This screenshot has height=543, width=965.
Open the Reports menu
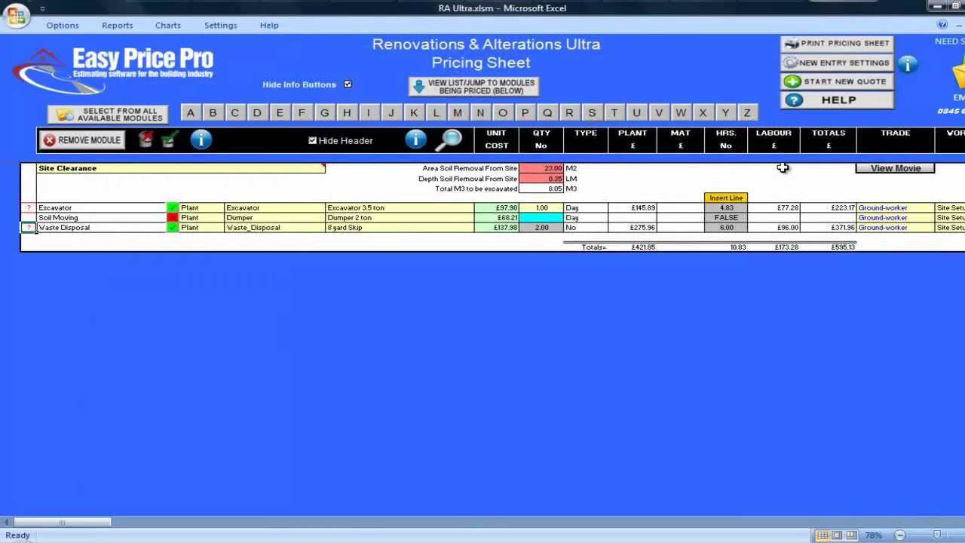pos(118,25)
